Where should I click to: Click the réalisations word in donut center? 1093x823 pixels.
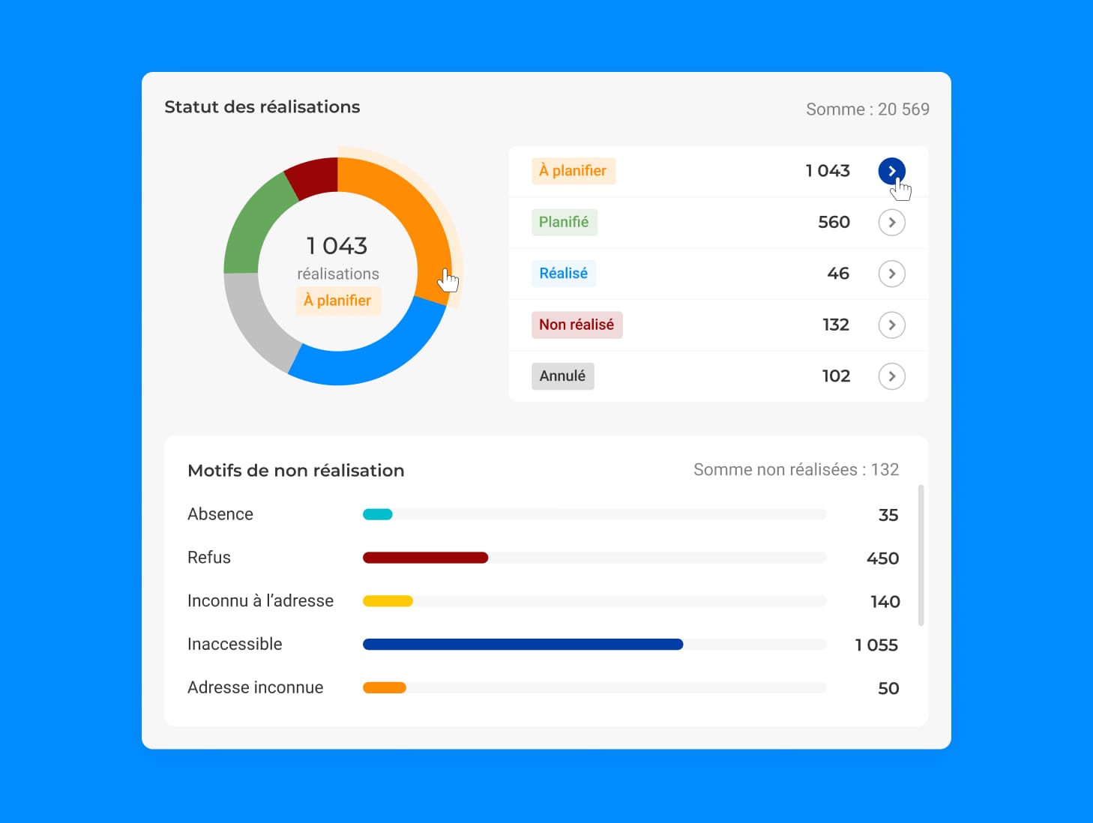pos(338,274)
